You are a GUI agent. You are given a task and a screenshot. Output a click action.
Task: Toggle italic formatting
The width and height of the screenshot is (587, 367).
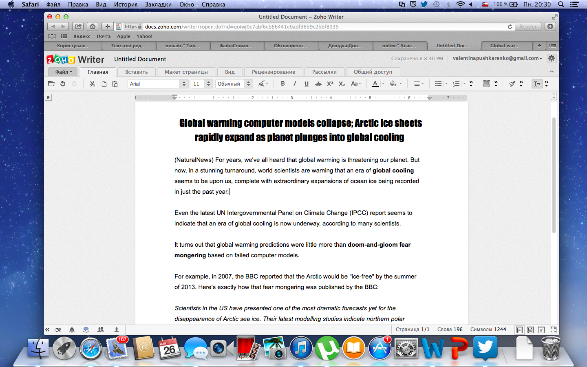tap(295, 84)
